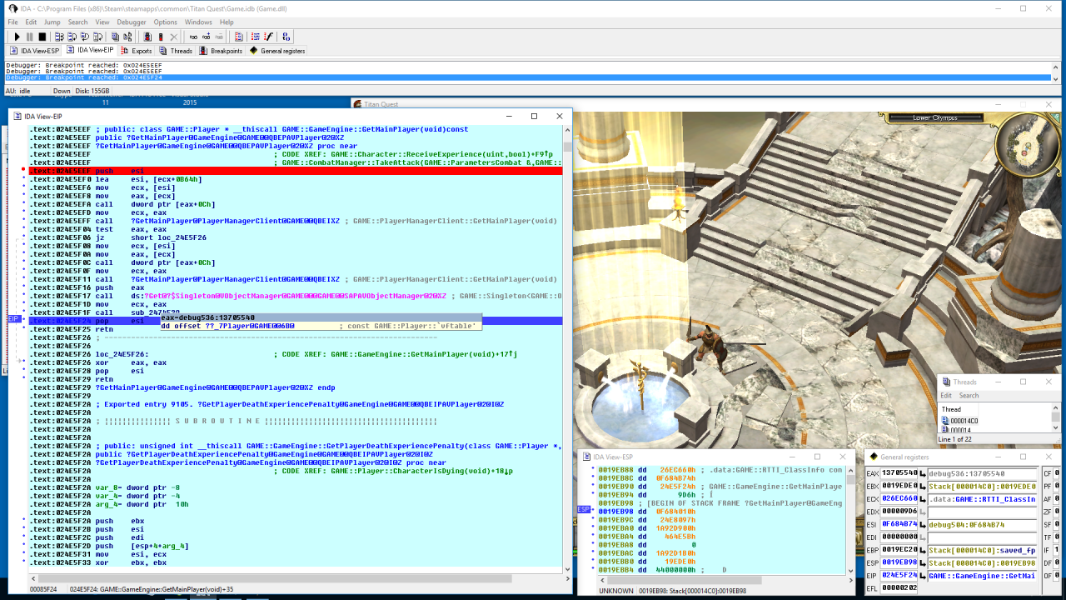
Task: Click the IF flag value
Action: 1056,550
